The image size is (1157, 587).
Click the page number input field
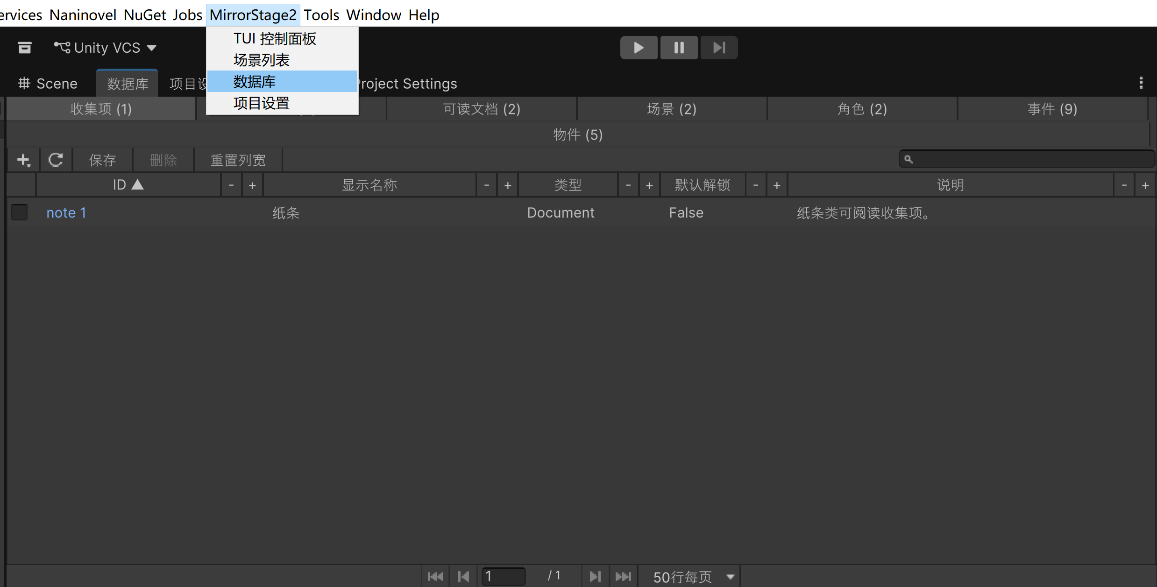click(504, 577)
